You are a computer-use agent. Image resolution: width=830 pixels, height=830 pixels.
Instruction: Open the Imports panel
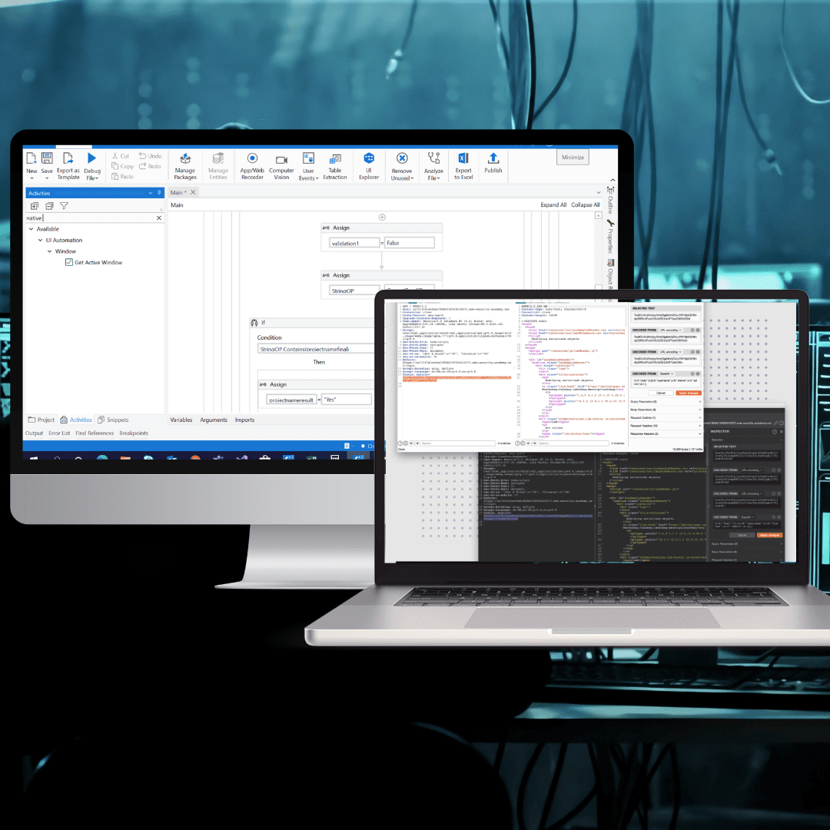pyautogui.click(x=244, y=420)
